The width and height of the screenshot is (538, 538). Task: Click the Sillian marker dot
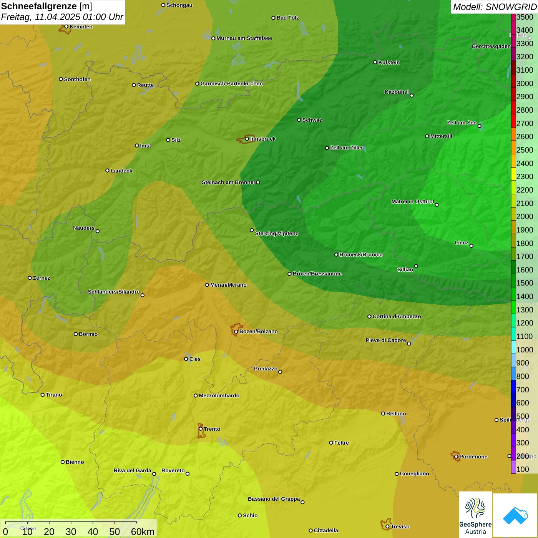416,266
